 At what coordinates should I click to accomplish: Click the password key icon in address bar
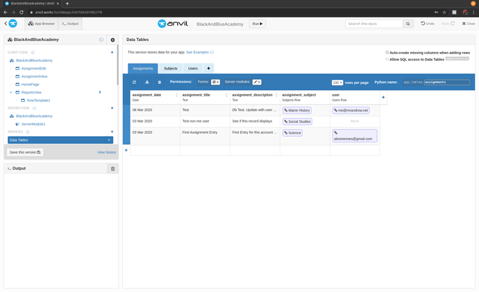click(436, 12)
